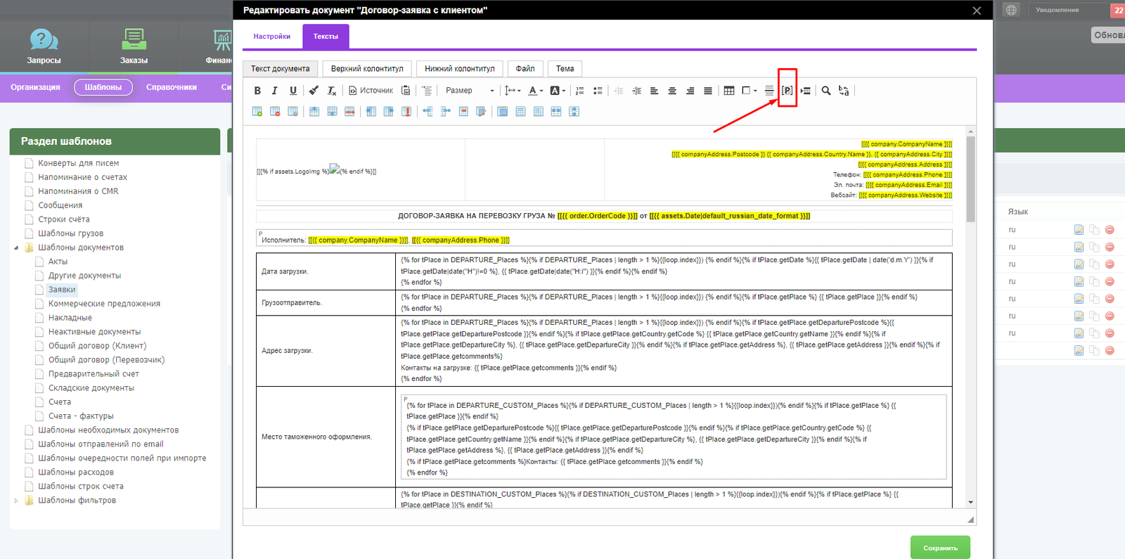This screenshot has width=1125, height=559.
Task: Select the copy formatting brush tool
Action: [x=314, y=91]
